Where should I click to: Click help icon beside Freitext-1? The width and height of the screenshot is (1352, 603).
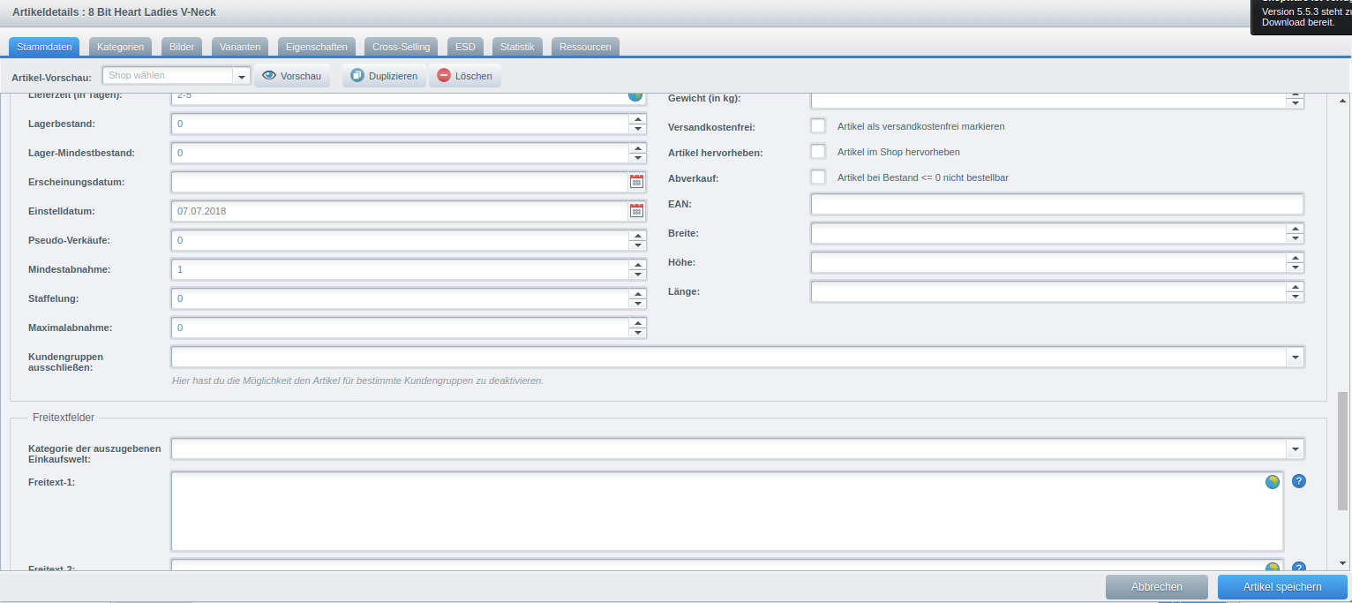(1298, 481)
